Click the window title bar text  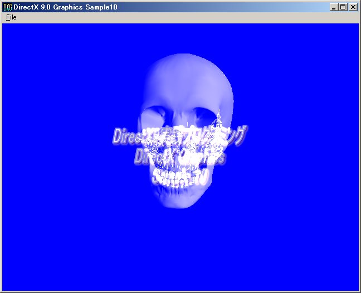tap(65, 7)
